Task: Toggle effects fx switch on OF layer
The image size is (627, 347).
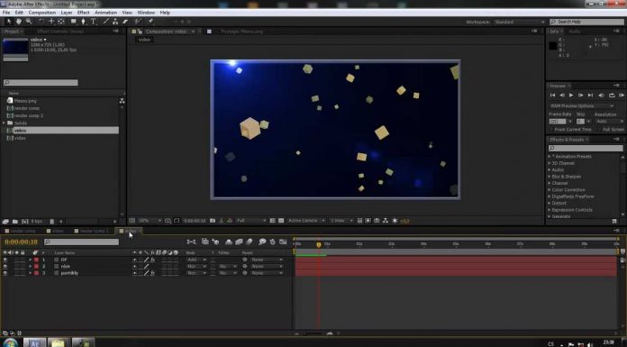Action: [x=153, y=260]
